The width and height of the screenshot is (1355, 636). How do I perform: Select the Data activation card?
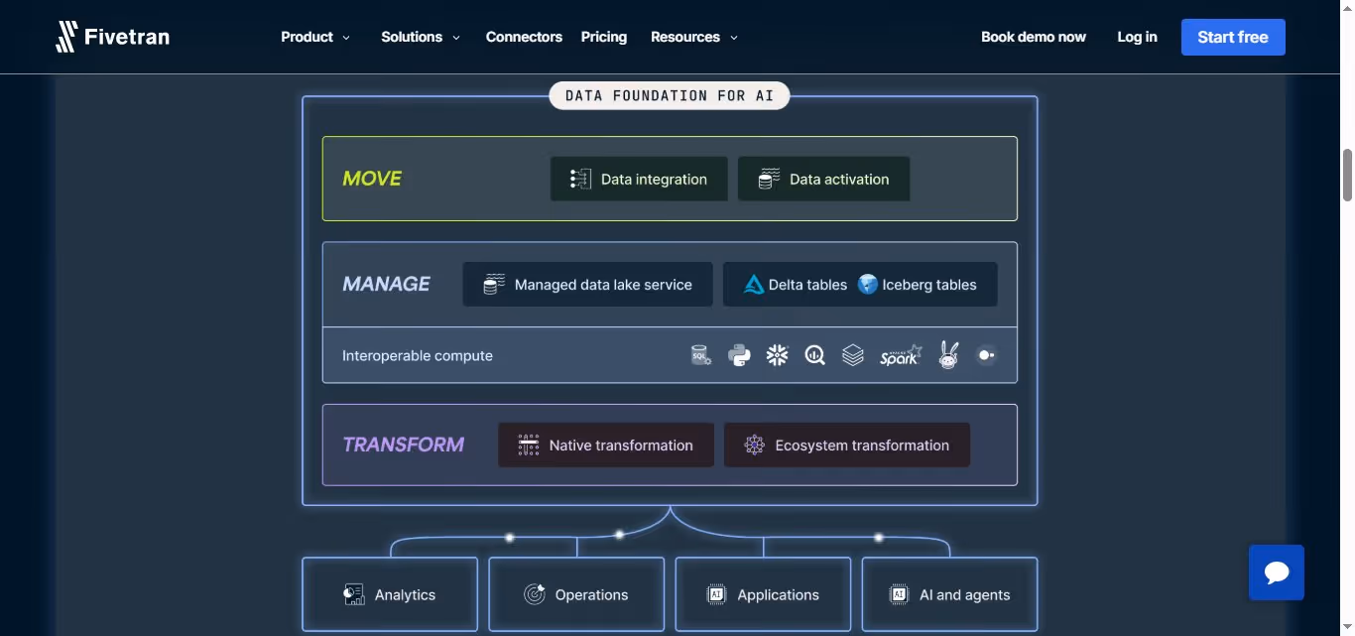coord(823,179)
